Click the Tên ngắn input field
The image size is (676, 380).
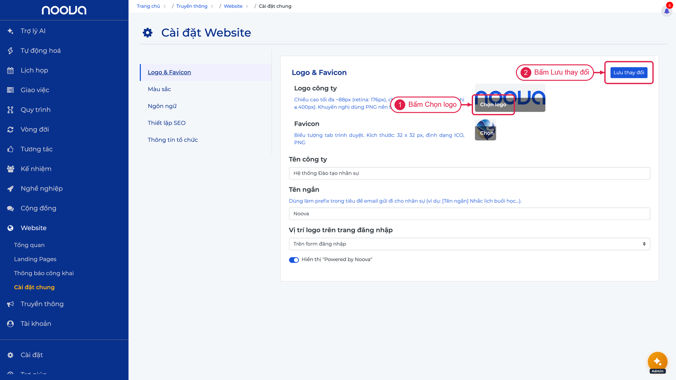(469, 214)
